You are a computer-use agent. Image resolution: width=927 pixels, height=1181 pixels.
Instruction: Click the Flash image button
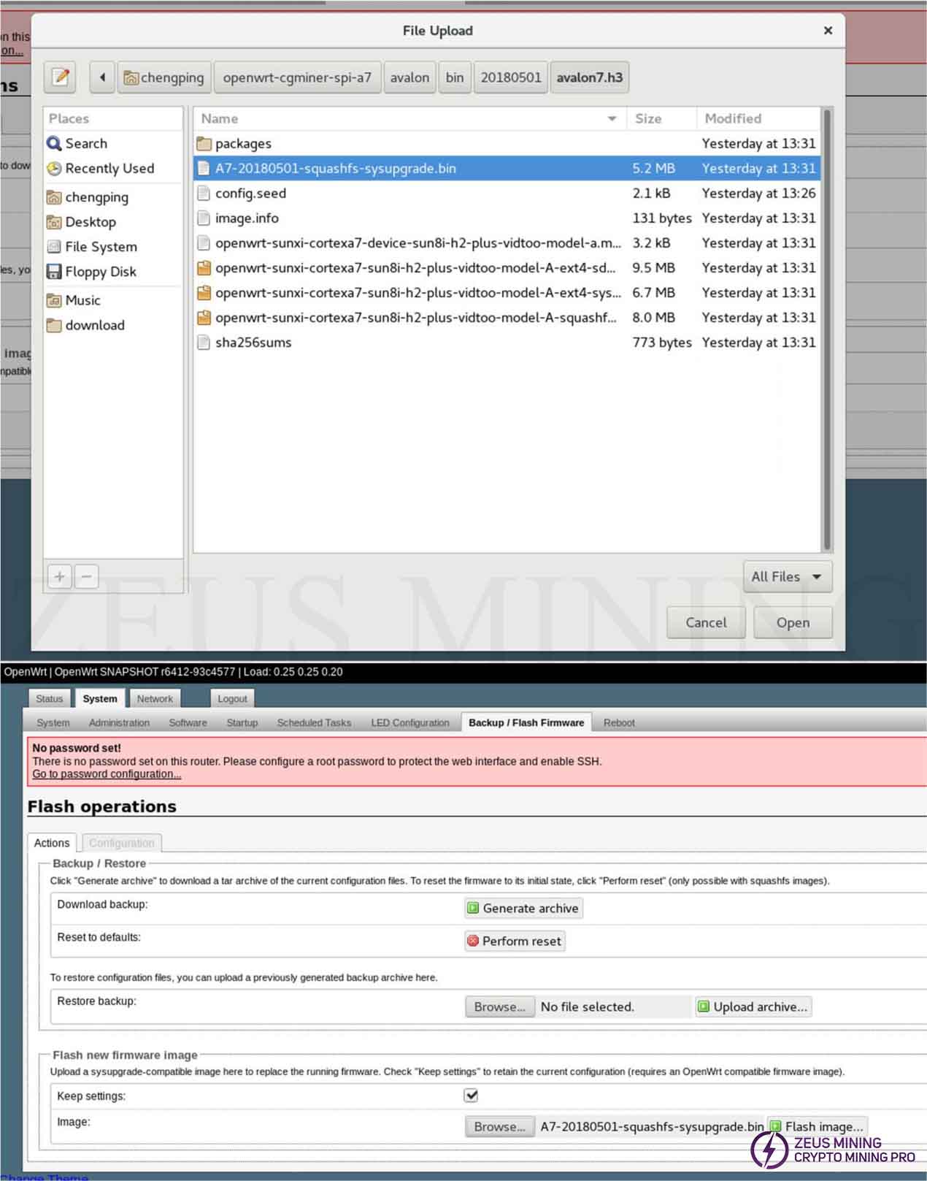(817, 1127)
